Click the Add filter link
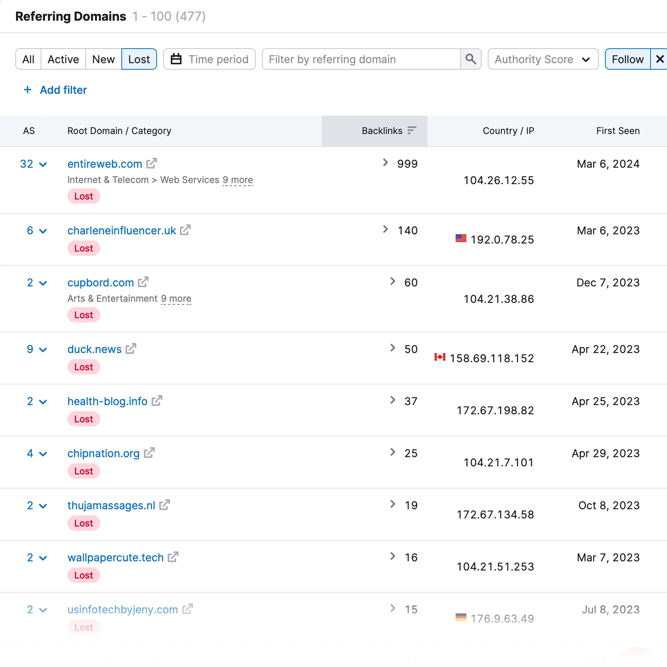The image size is (667, 667). [55, 90]
